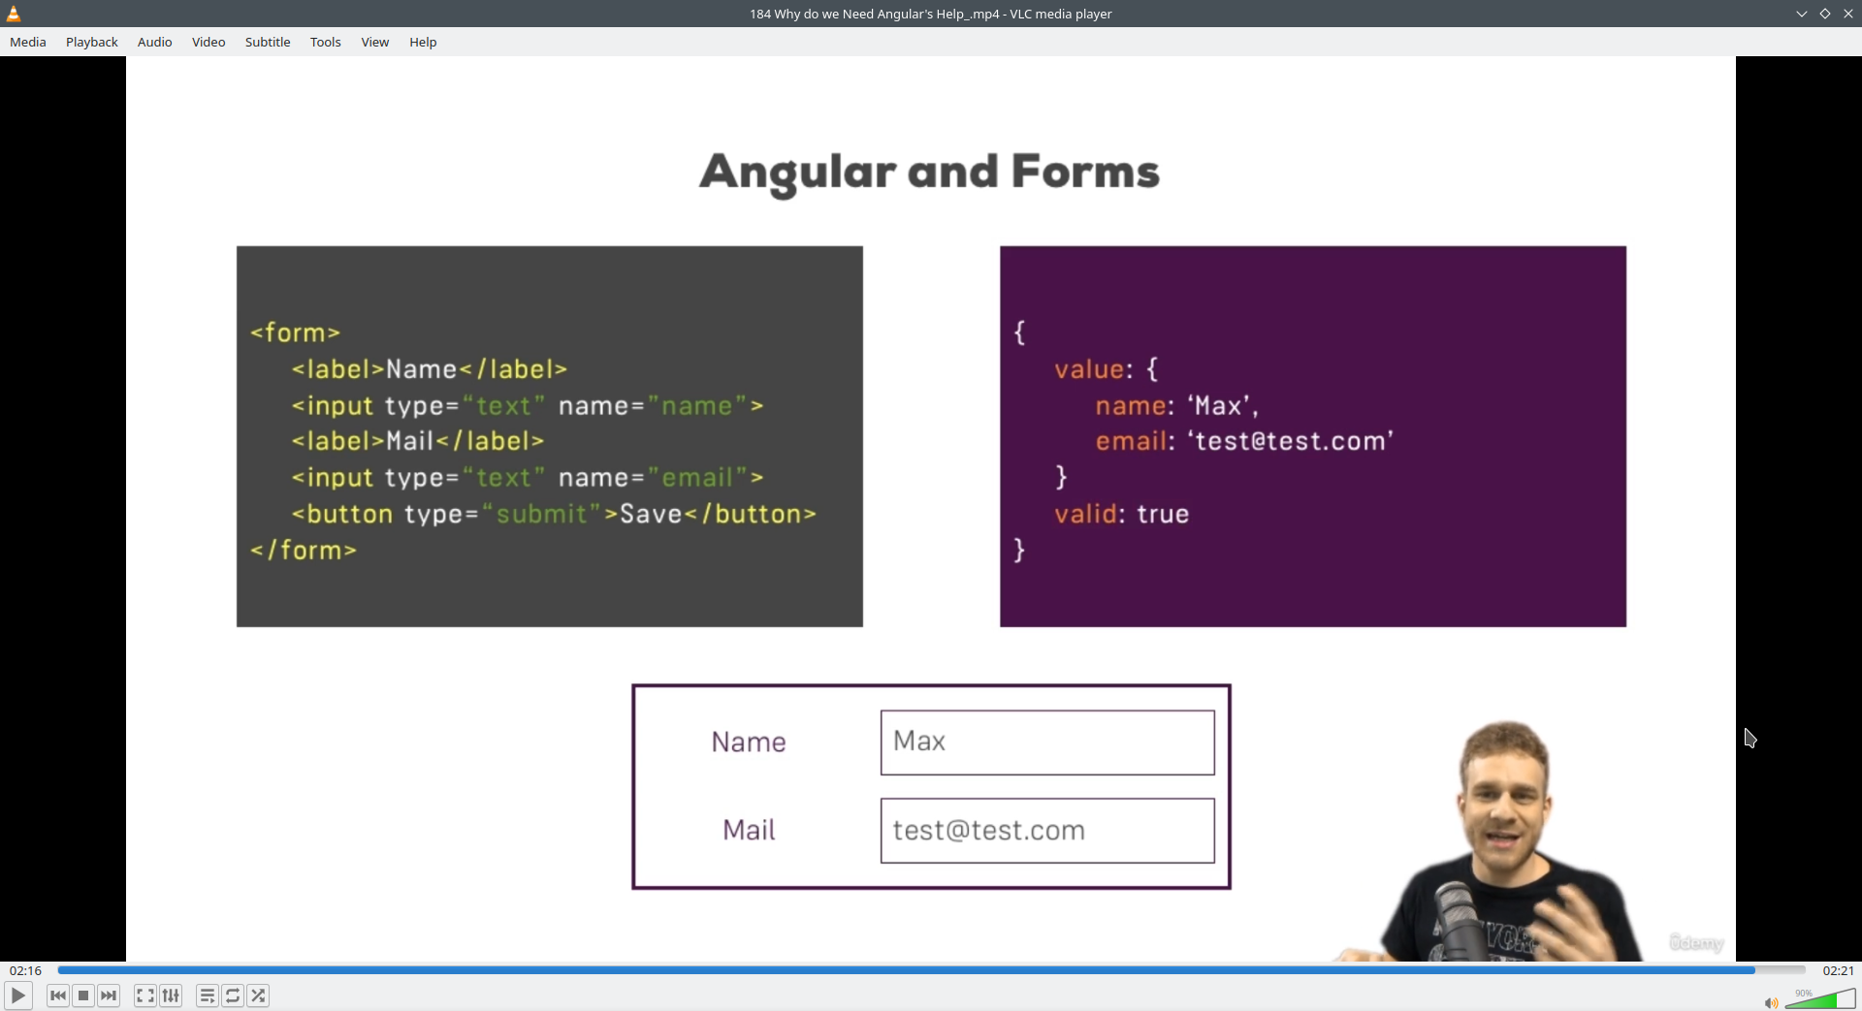The height and width of the screenshot is (1011, 1862).
Task: Show the playlist view
Action: click(208, 995)
